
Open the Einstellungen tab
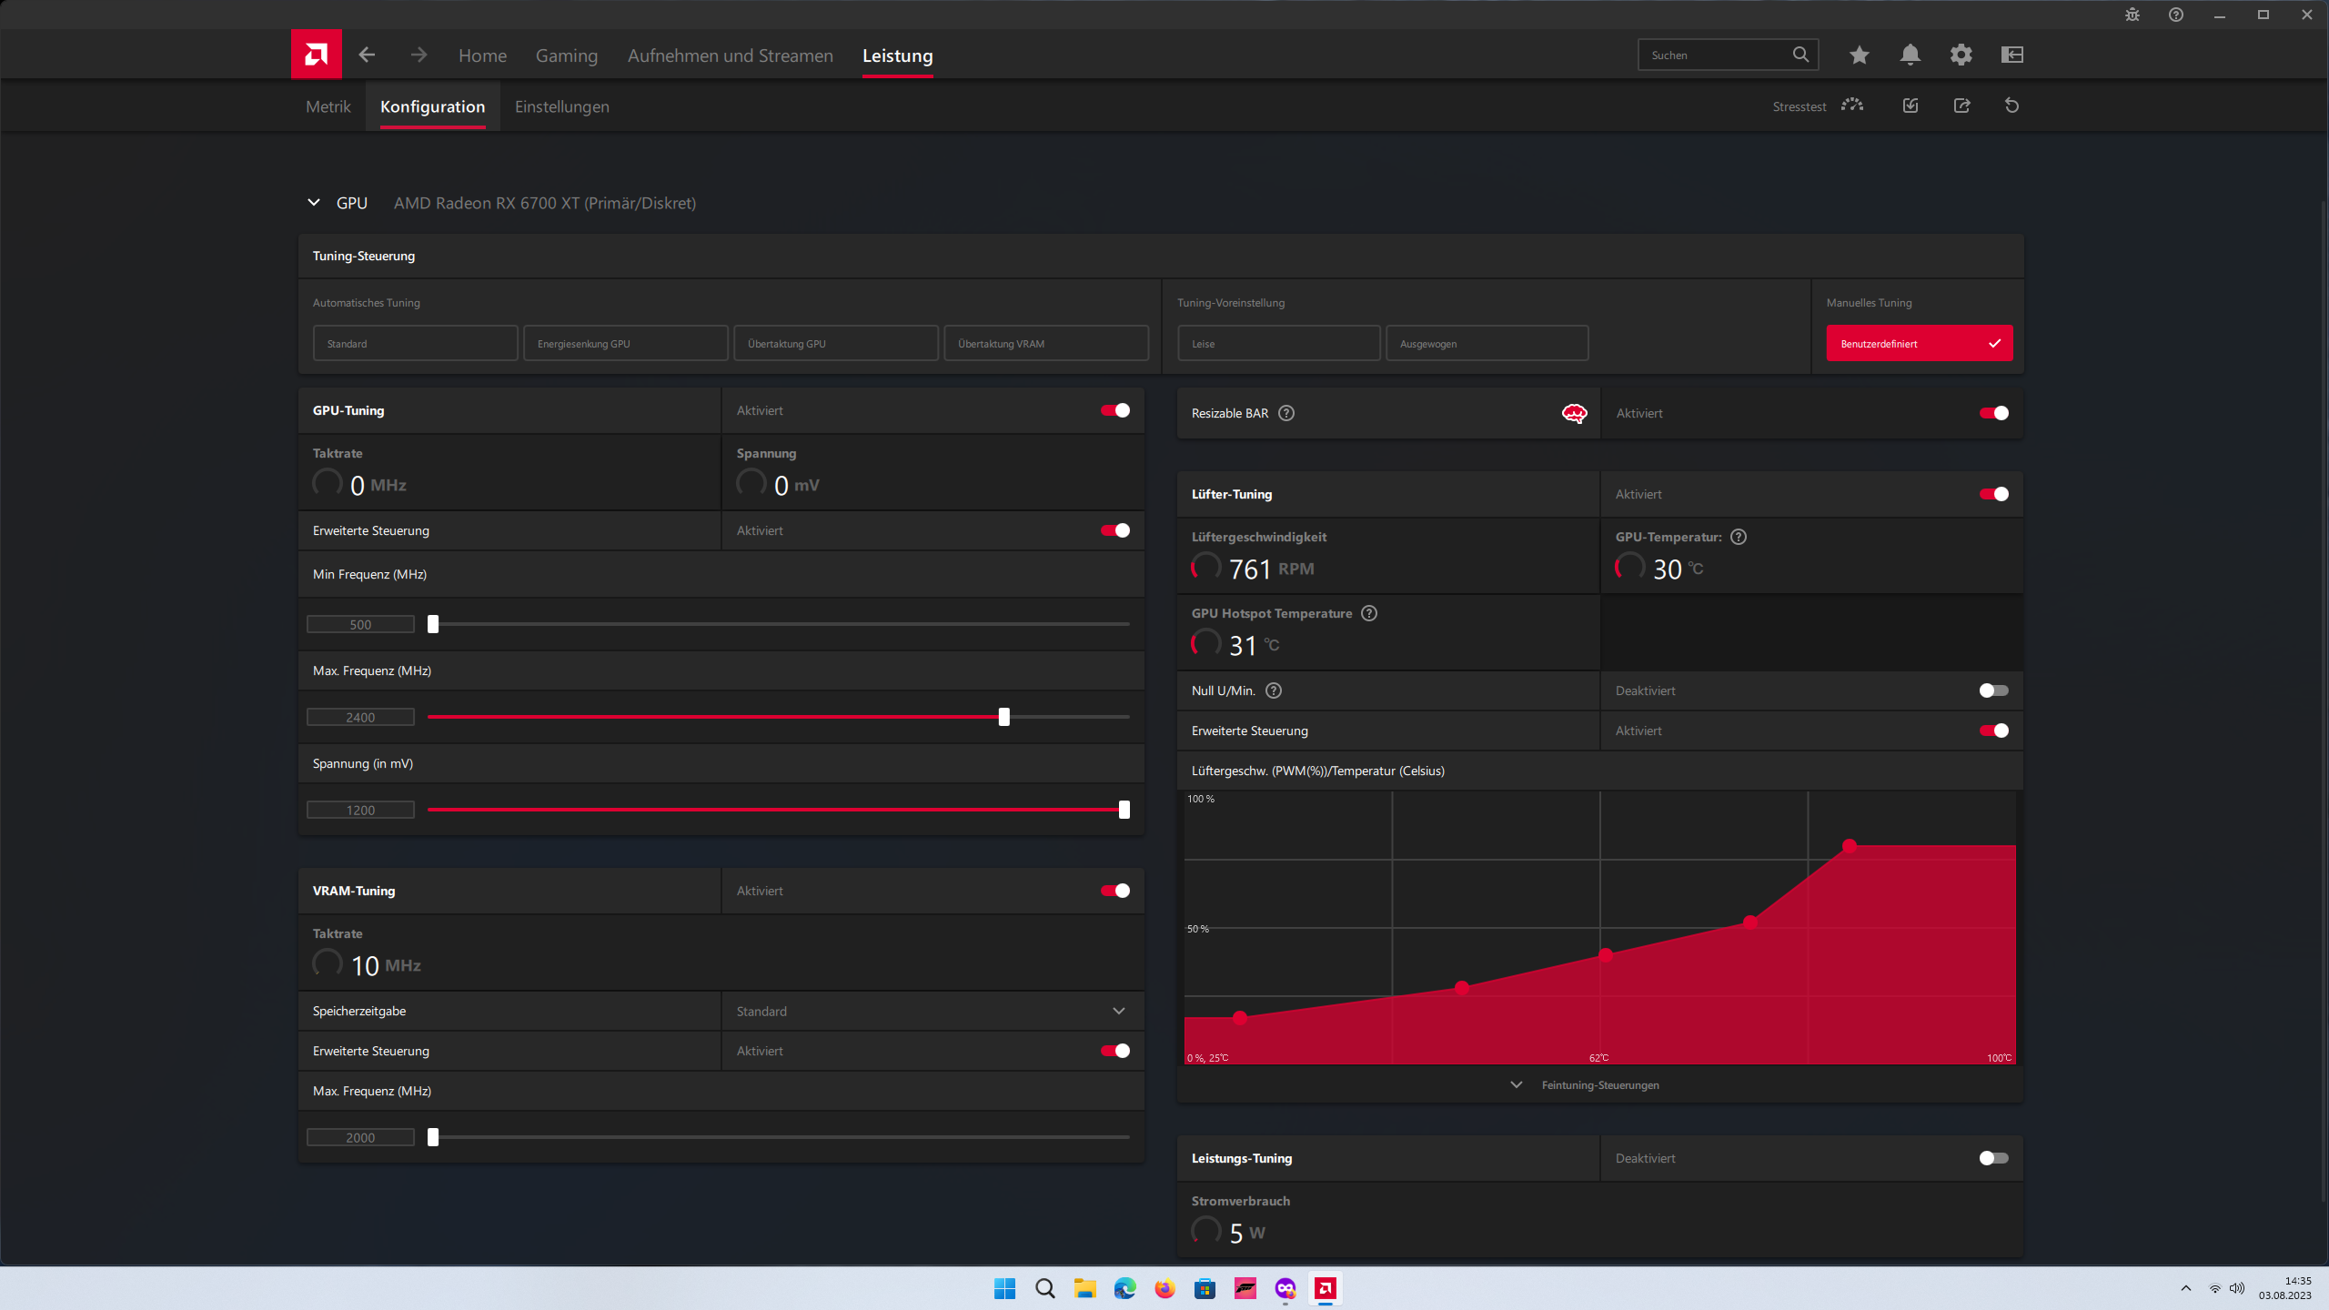tap(561, 106)
